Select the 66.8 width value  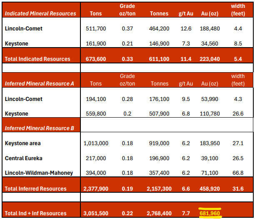tap(238, 173)
